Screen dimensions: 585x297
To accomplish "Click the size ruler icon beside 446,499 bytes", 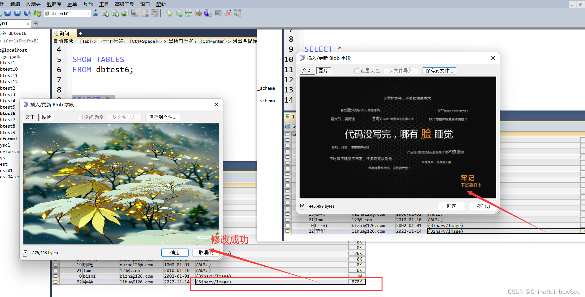I will point(302,206).
